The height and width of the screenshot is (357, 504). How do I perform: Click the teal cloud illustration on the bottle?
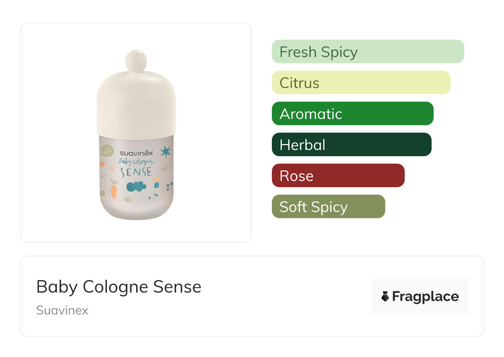click(x=136, y=187)
